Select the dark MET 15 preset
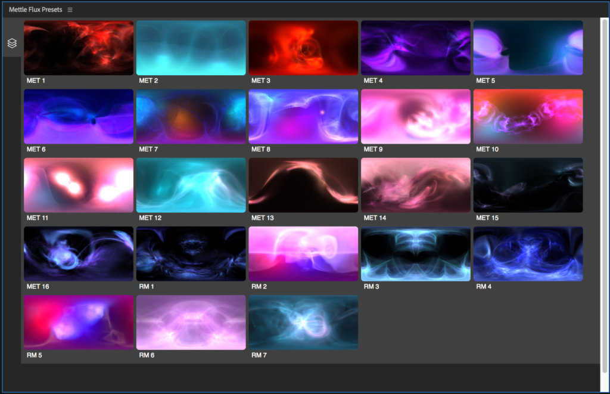 528,185
